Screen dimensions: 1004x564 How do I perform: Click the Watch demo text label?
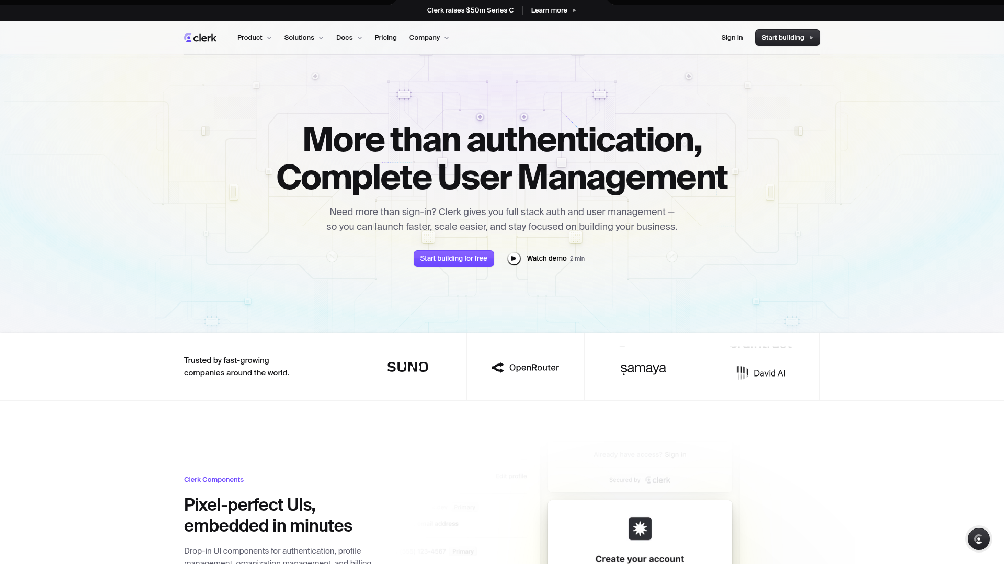(546, 258)
